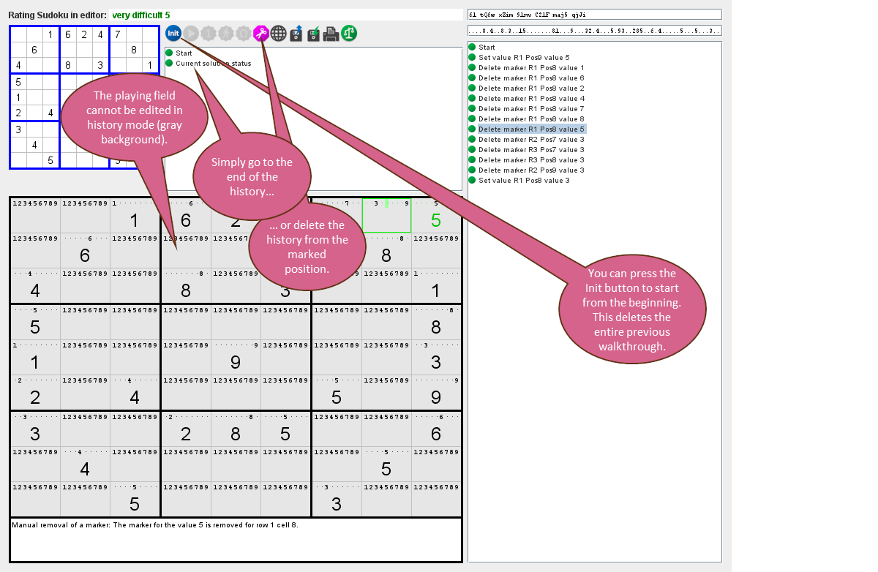Click the dotted digit puzzle string field

(x=595, y=31)
